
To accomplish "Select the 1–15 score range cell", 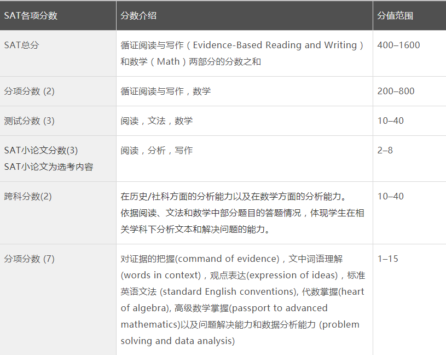I will pyautogui.click(x=387, y=259).
